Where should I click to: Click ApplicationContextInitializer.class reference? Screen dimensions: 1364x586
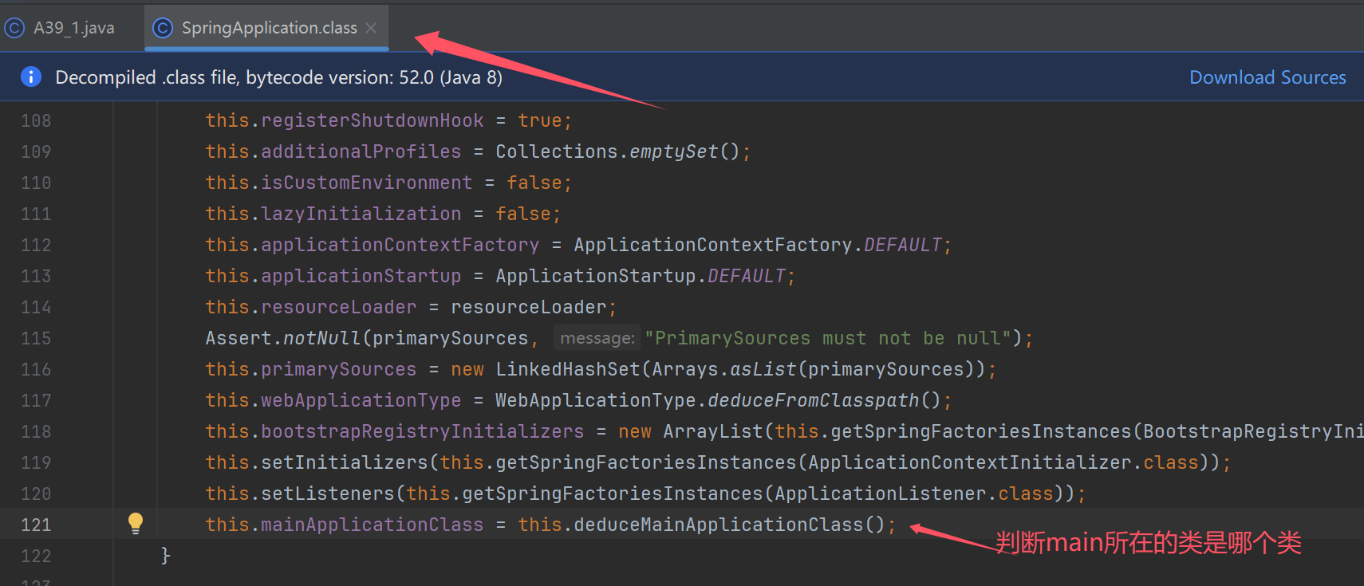(x=1003, y=462)
